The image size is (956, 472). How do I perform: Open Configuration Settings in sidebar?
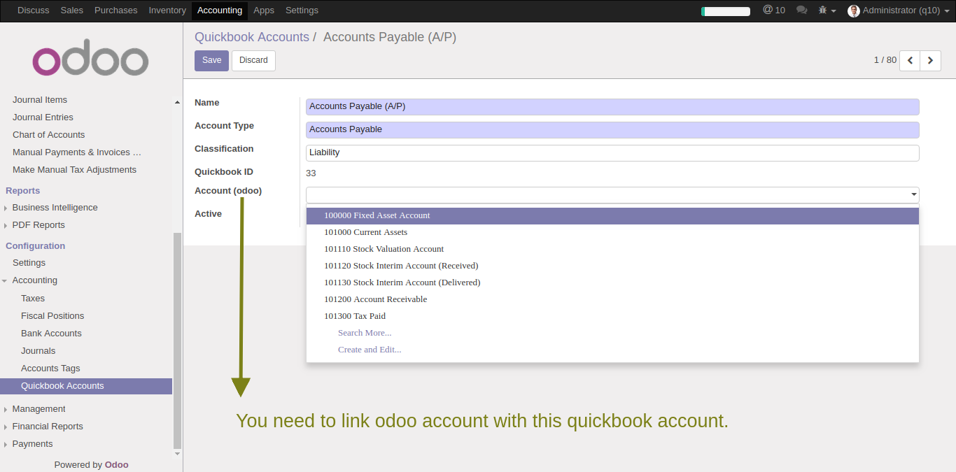[x=29, y=263]
